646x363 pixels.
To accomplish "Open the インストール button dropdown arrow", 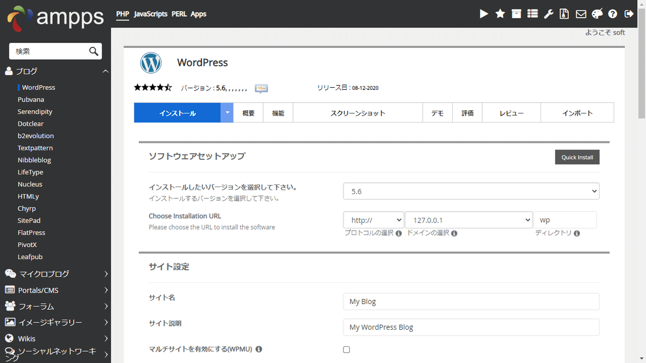I will pos(227,113).
